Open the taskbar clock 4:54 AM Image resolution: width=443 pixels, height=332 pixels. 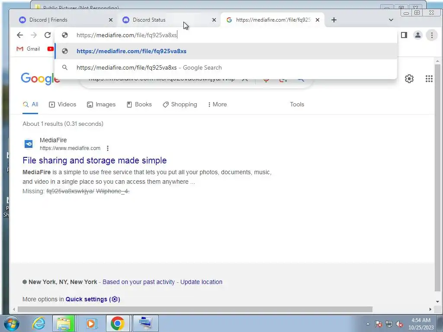click(421, 324)
